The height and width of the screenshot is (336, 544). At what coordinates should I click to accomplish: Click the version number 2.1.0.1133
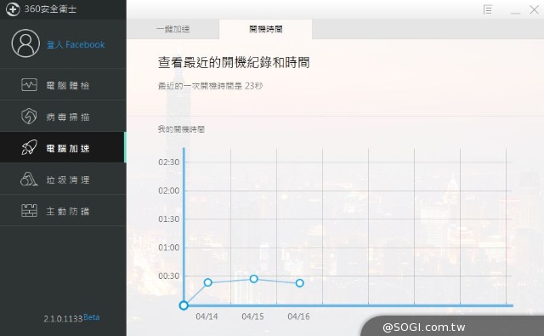pyautogui.click(x=63, y=319)
